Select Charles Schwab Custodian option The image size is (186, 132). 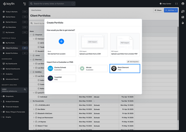pos(61,69)
